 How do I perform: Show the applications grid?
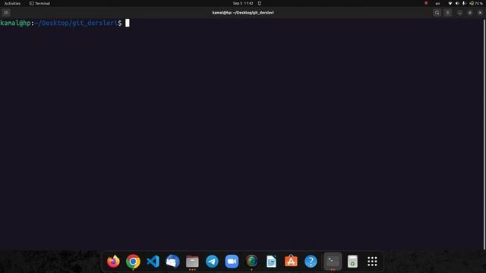[x=372, y=261]
